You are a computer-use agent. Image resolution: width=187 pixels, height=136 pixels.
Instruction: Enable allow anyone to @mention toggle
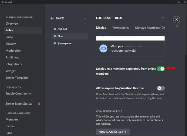161,88
